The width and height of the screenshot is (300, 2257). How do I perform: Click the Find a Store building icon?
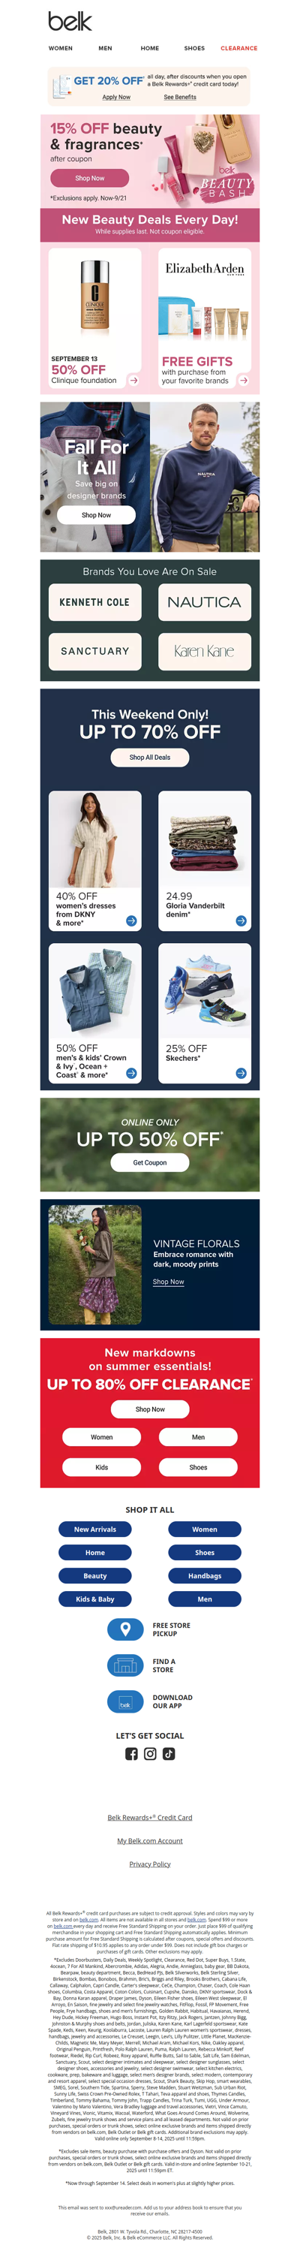pos(125,1665)
